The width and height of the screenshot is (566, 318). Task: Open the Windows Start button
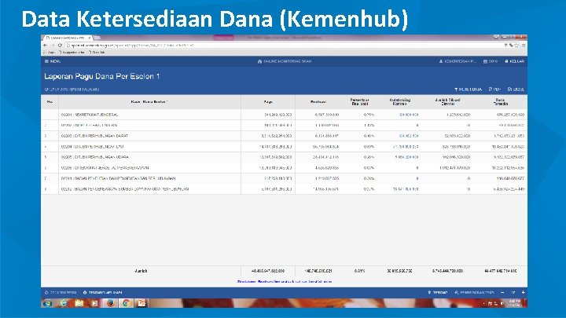point(47,303)
